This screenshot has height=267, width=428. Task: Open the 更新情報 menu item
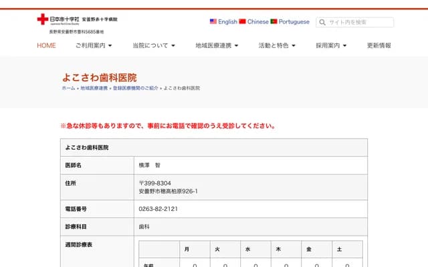(x=379, y=45)
